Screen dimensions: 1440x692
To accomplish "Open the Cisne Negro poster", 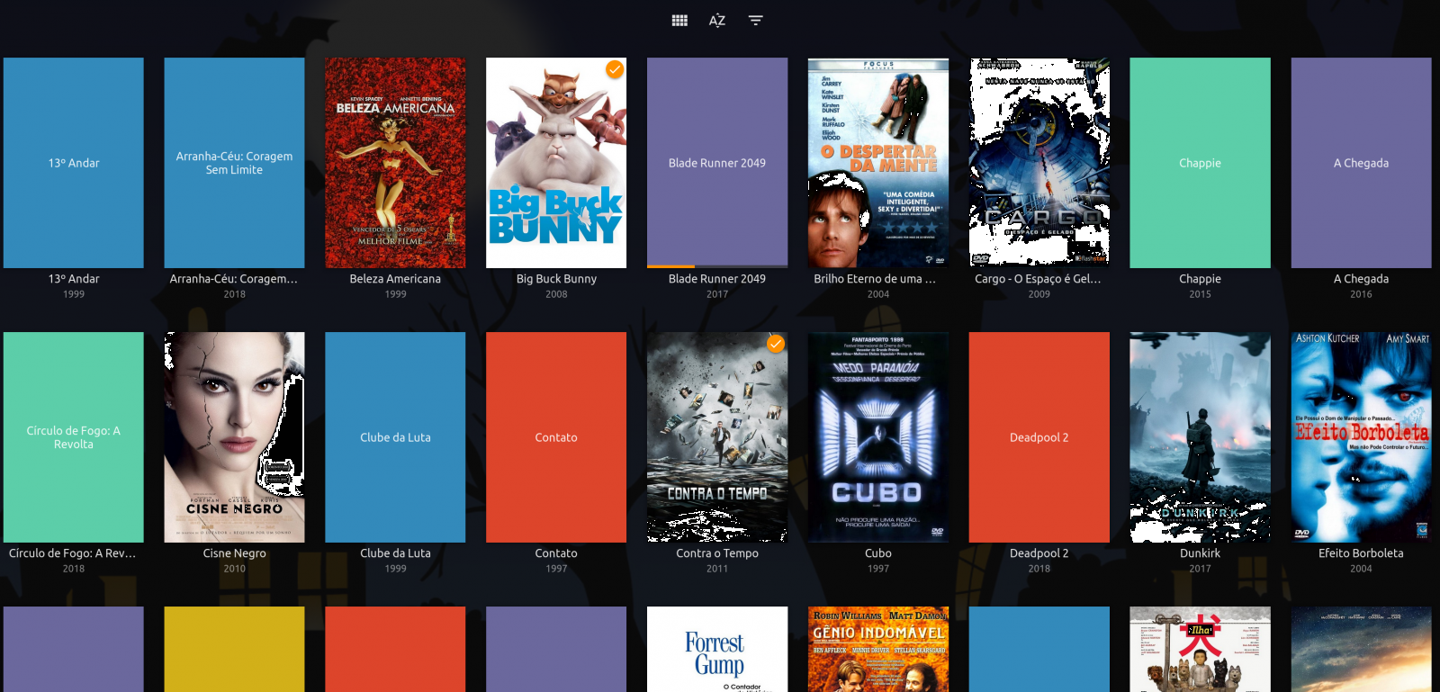I will click(x=234, y=437).
